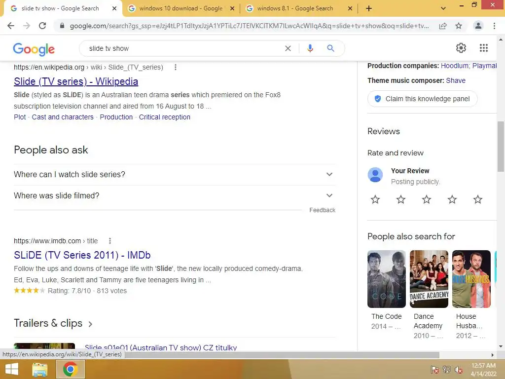The image size is (505, 379).
Task: Open 'Slide (TV series) - Wikipedia' result
Action: [x=76, y=81]
